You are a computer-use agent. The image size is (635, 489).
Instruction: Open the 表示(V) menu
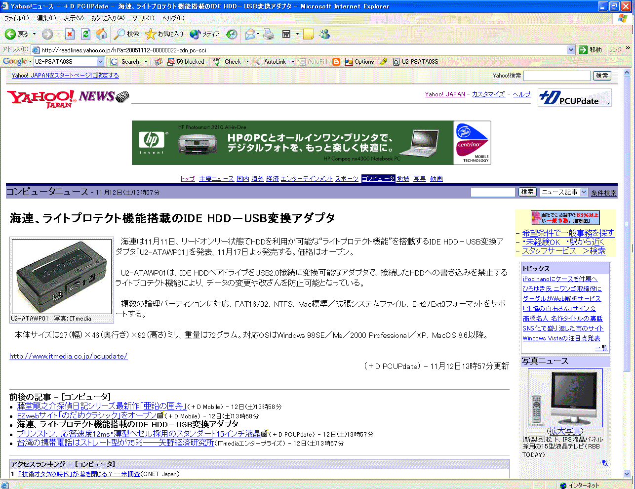pos(74,18)
